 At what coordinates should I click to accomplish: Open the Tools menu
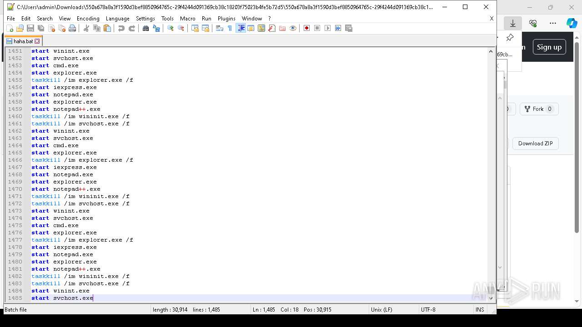coord(167,19)
